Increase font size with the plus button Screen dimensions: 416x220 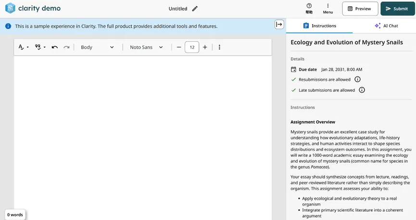pos(205,47)
